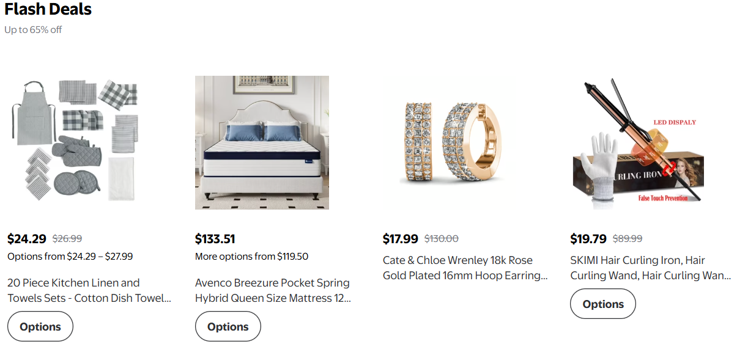Open the Cate & Chloe Wrenley earrings link

point(465,268)
